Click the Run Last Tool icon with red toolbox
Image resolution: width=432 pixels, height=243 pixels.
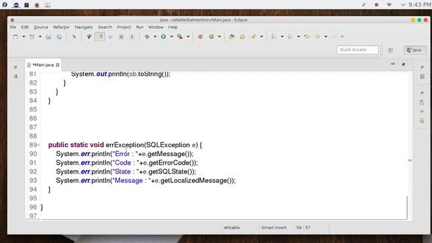pos(180,36)
